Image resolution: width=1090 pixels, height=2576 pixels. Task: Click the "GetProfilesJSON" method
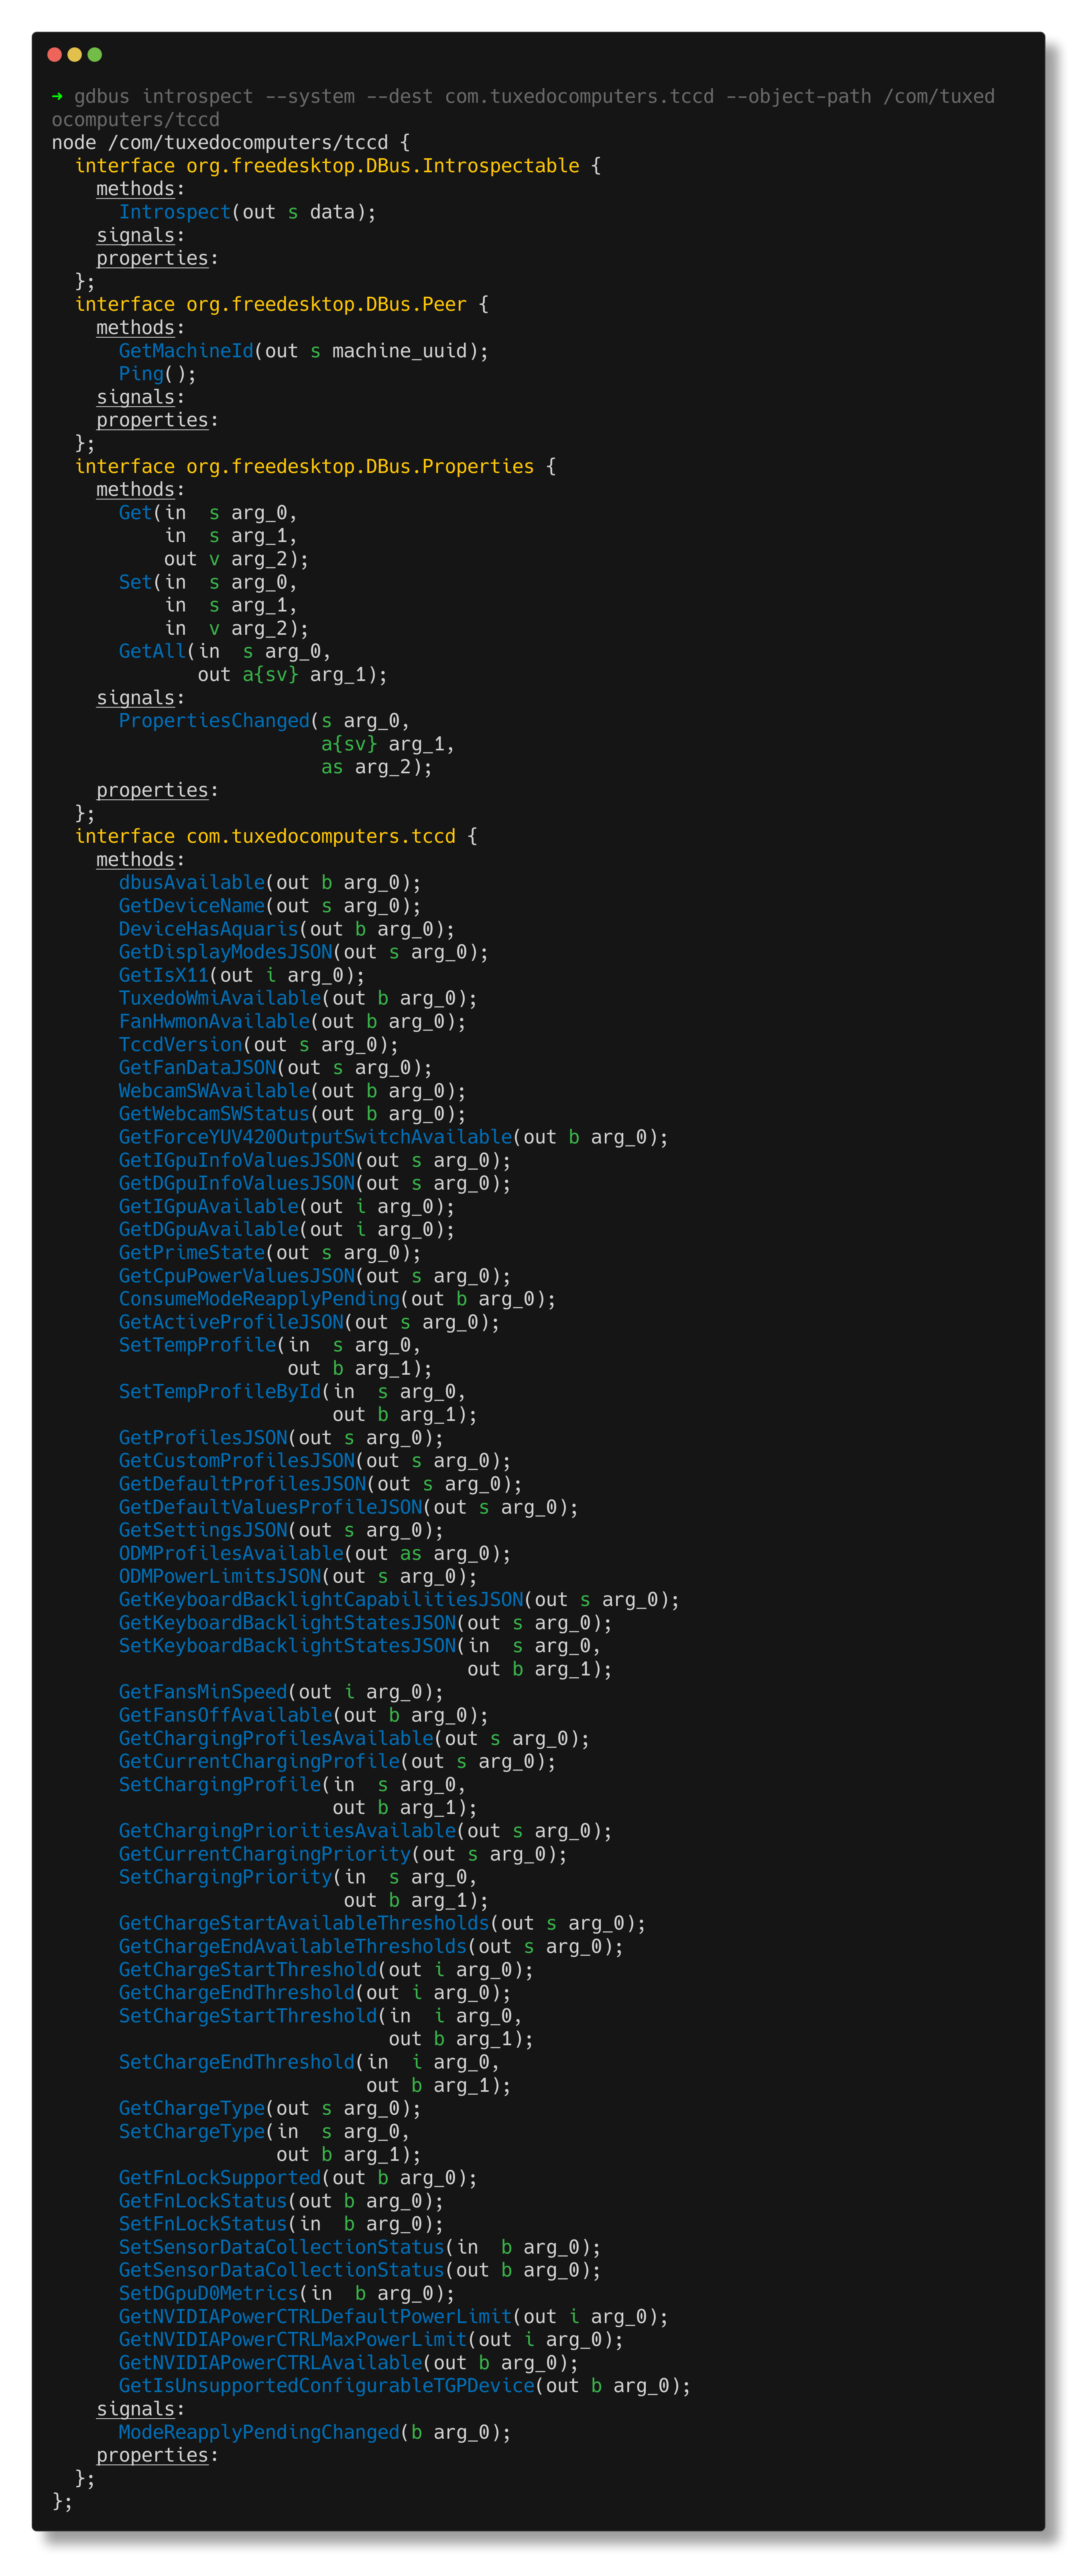click(x=203, y=1438)
